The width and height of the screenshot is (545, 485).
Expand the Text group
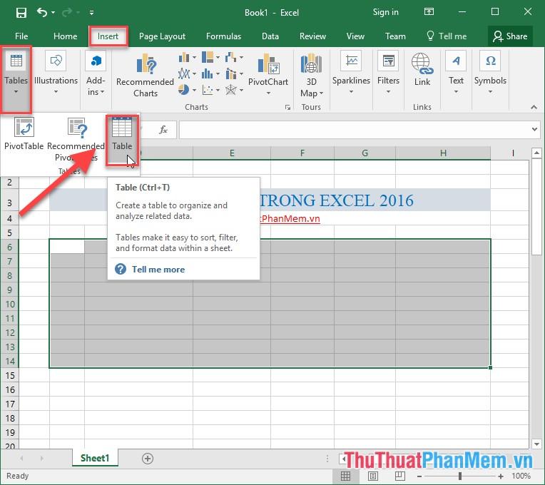tap(456, 73)
